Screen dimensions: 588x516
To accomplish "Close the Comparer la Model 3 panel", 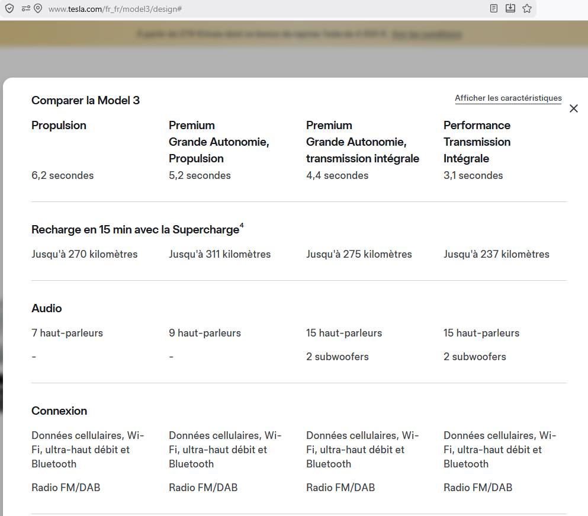I will coord(573,108).
